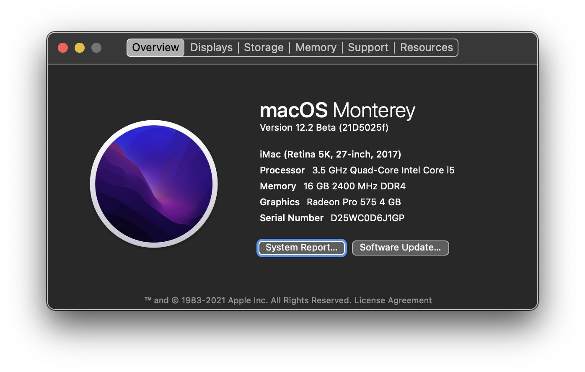Screen dimensions: 585x372
Task: Open the Resources tab
Action: [426, 48]
